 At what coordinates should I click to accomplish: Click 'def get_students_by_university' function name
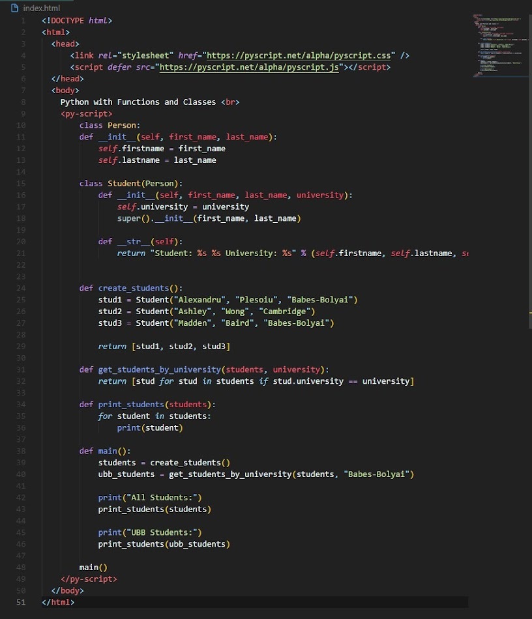(159, 370)
